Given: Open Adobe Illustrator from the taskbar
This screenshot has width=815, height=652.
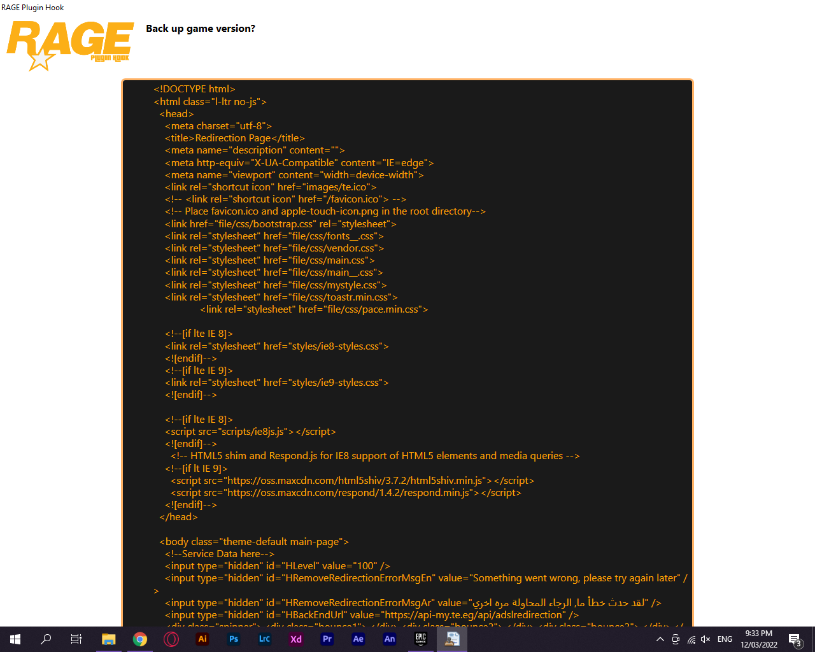Looking at the screenshot, I should 202,639.
